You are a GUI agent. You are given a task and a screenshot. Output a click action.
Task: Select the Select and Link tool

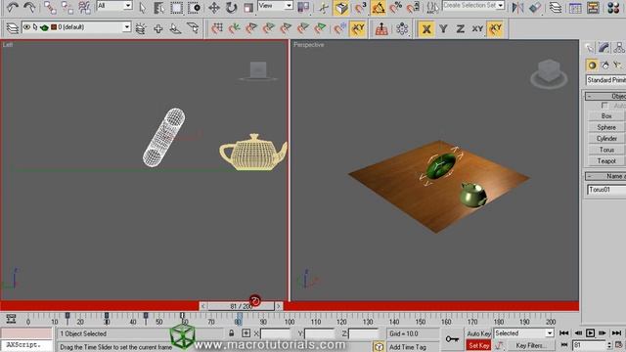(50, 7)
